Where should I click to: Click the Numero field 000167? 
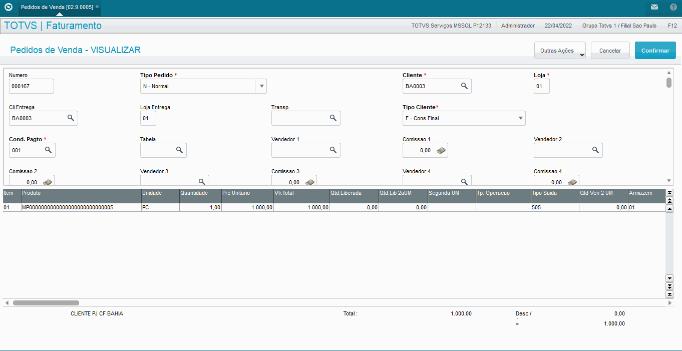pyautogui.click(x=32, y=86)
